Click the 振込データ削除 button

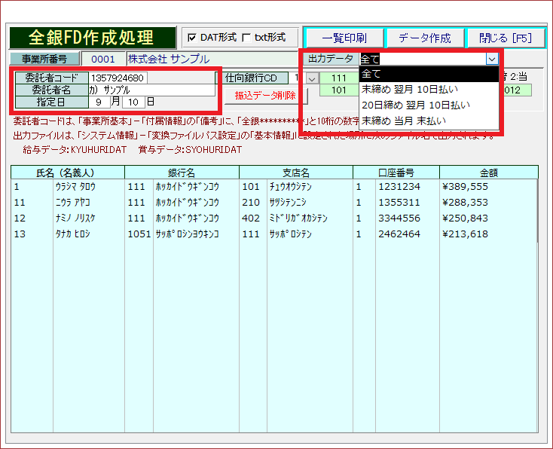point(265,96)
